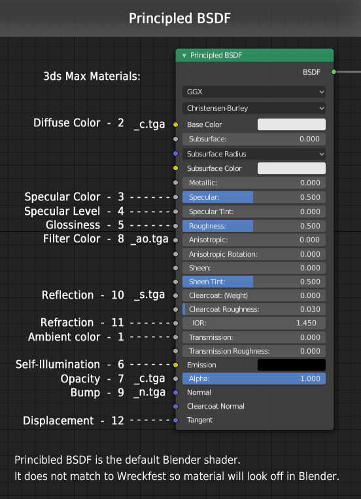
Task: Click the Metallic input socket
Action: (x=176, y=183)
